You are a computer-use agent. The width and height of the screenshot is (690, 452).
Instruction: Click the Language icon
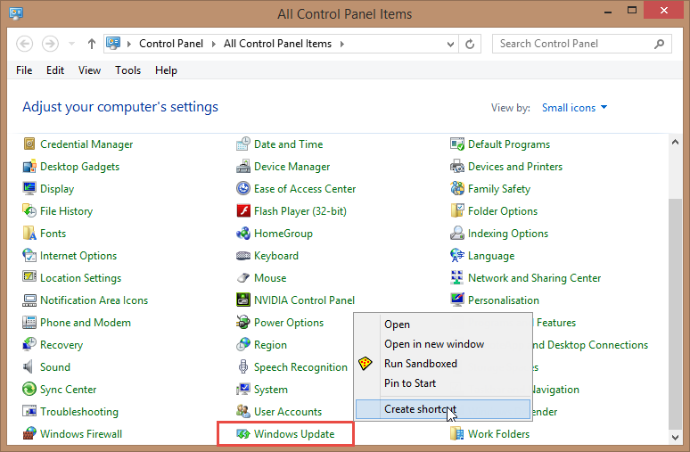456,255
